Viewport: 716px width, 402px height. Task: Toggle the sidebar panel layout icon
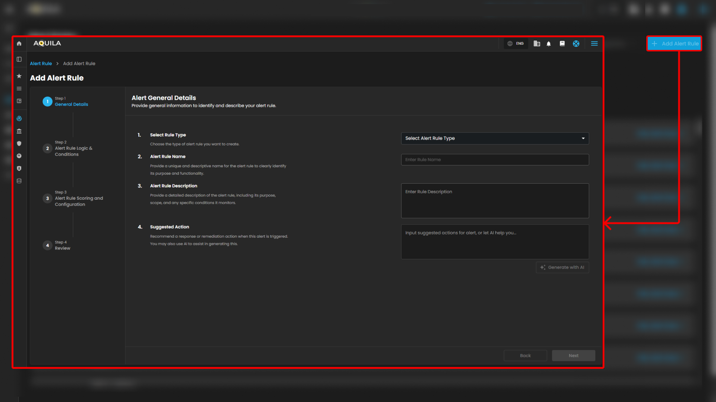tap(19, 59)
